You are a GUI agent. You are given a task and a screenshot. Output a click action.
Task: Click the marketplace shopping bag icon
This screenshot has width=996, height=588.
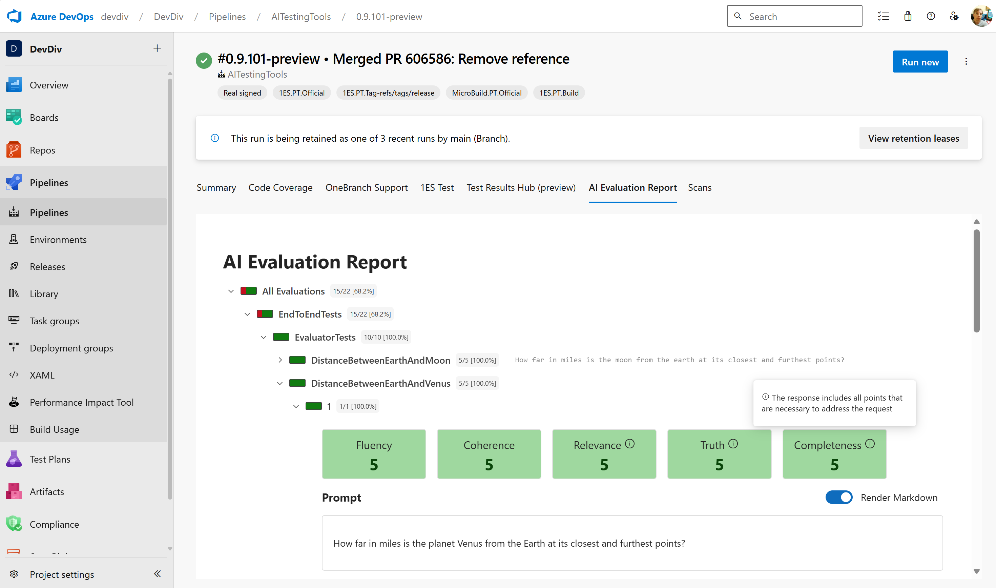click(908, 16)
